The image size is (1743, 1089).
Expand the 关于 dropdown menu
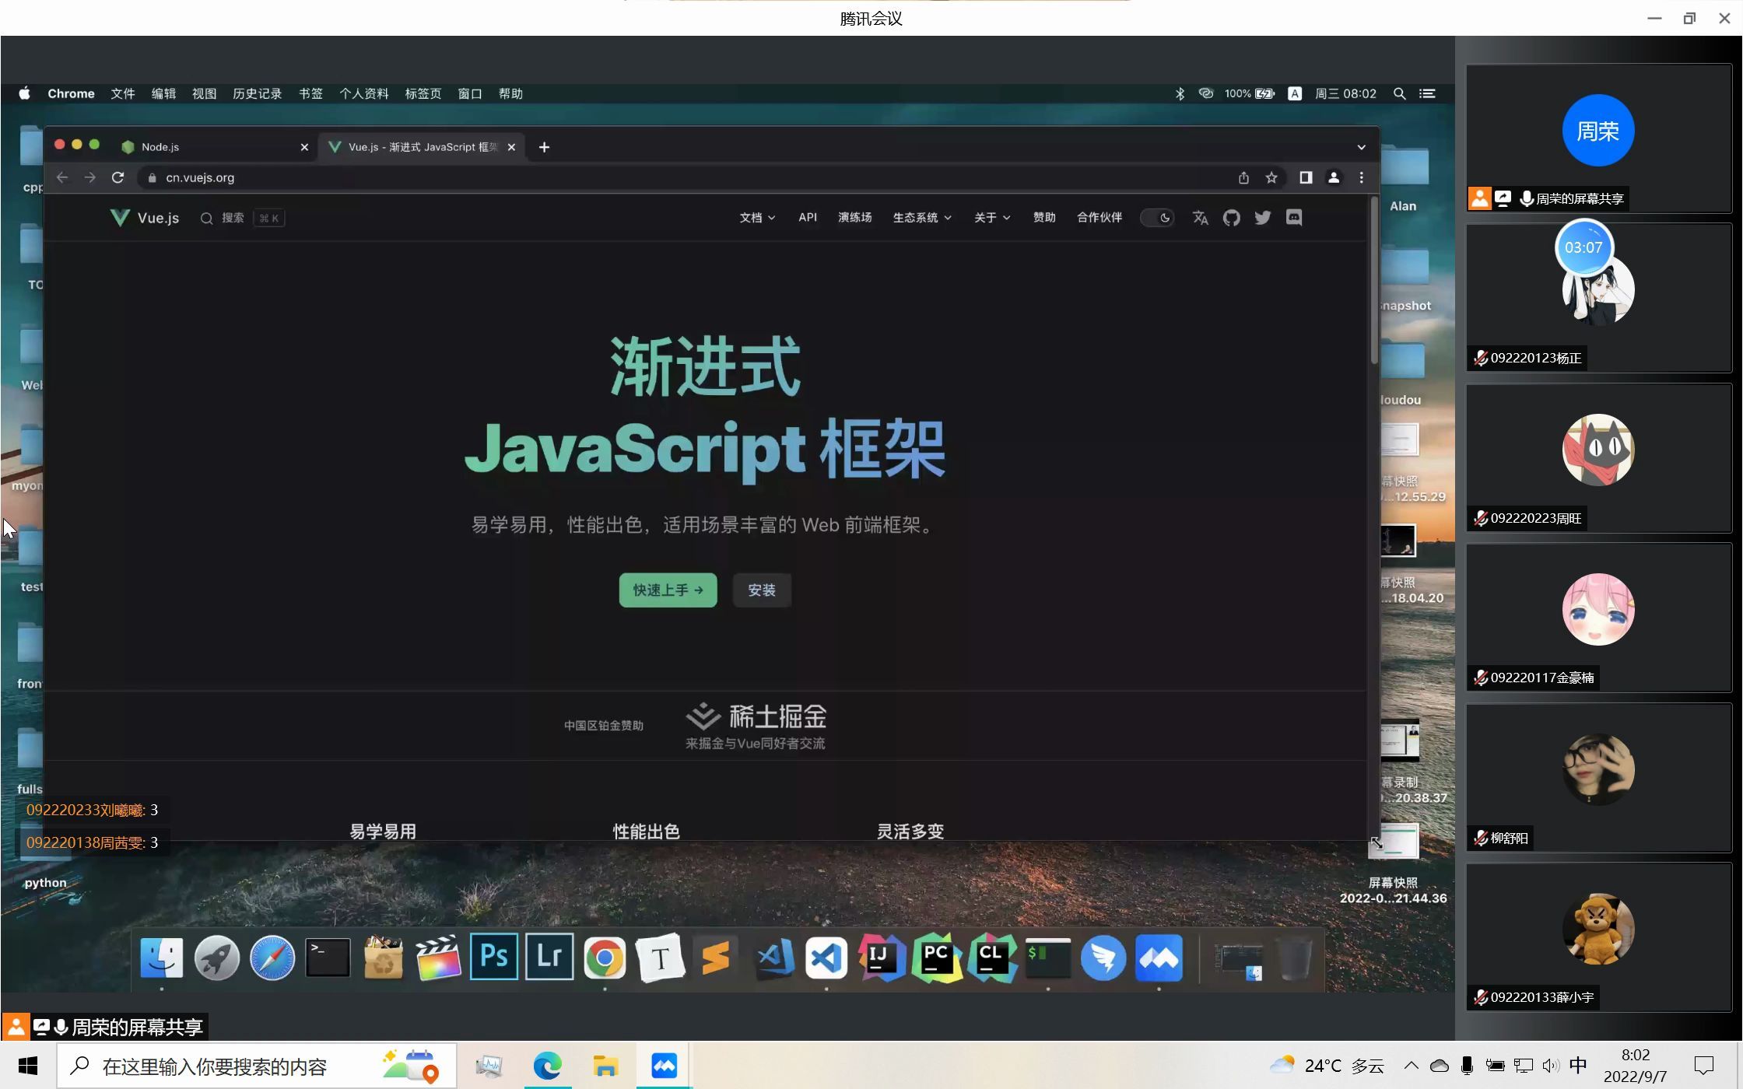pyautogui.click(x=992, y=218)
